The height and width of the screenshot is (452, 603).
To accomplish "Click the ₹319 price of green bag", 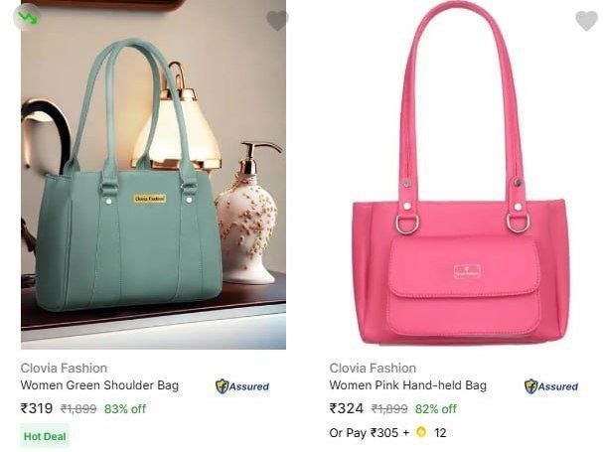I will tap(37, 408).
